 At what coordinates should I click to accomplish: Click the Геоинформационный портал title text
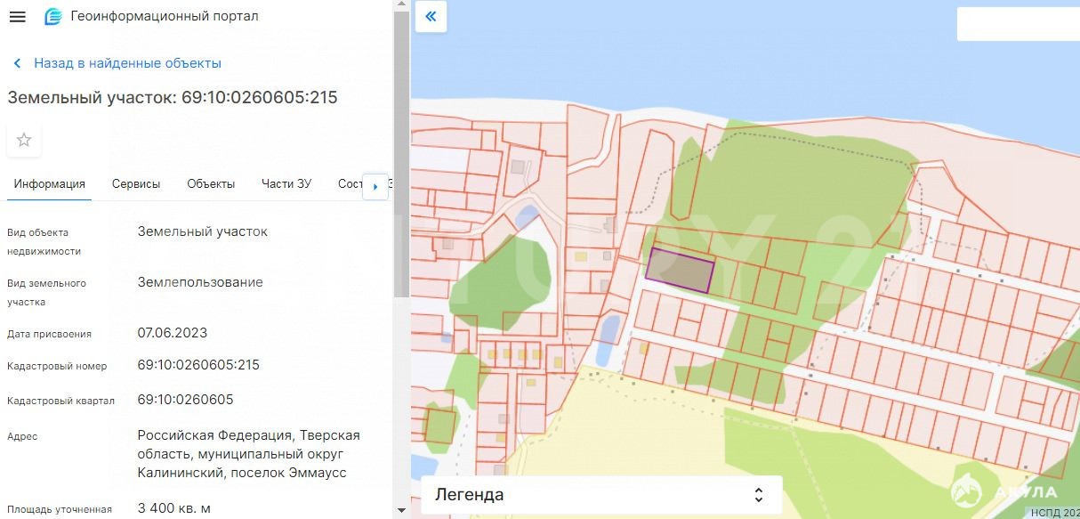pyautogui.click(x=165, y=17)
